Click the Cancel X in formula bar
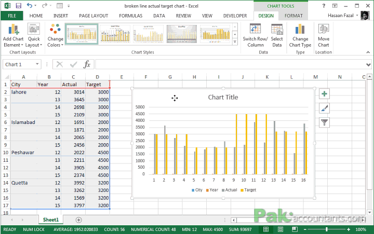Screen dimensions: 374x234 60,64
